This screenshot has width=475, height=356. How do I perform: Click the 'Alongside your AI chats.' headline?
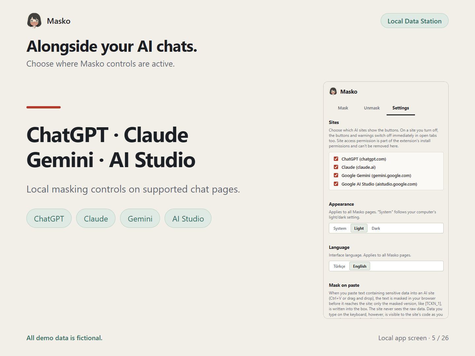coord(112,46)
